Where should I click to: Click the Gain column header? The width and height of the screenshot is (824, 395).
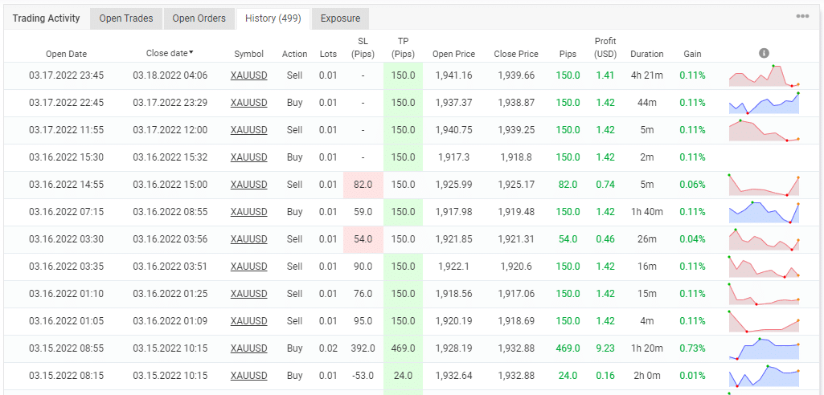(x=691, y=54)
